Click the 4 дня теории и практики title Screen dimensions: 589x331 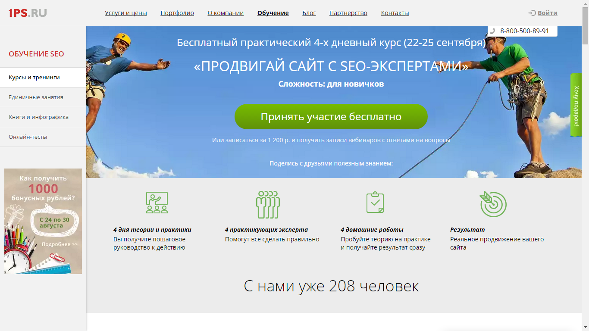click(152, 230)
